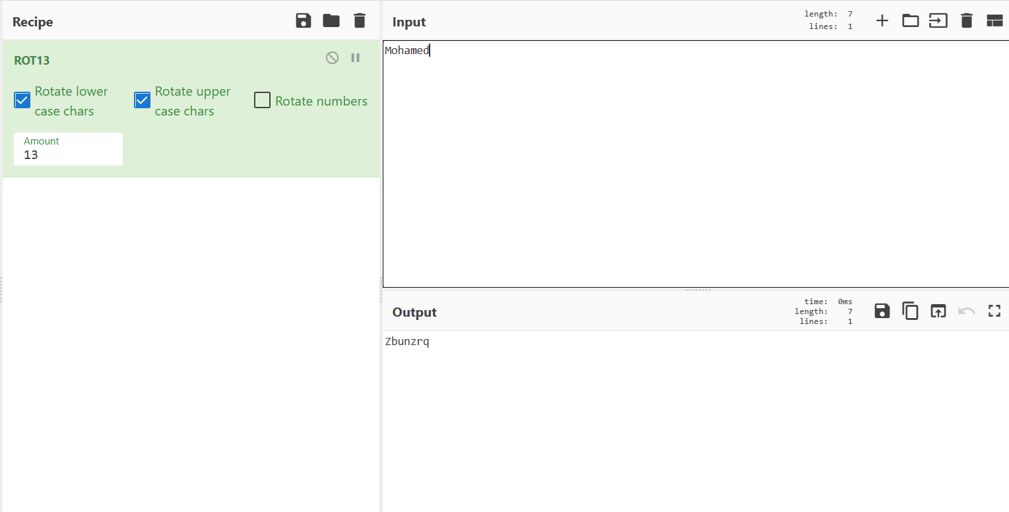Copy the raw output to clipboard
The width and height of the screenshot is (1009, 512).
tap(911, 311)
